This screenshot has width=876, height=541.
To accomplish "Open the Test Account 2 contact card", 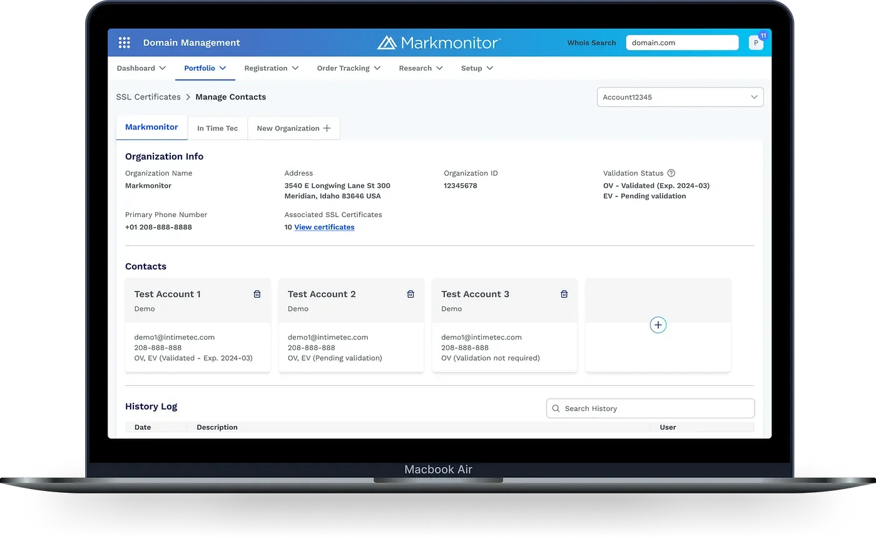I will pyautogui.click(x=351, y=325).
